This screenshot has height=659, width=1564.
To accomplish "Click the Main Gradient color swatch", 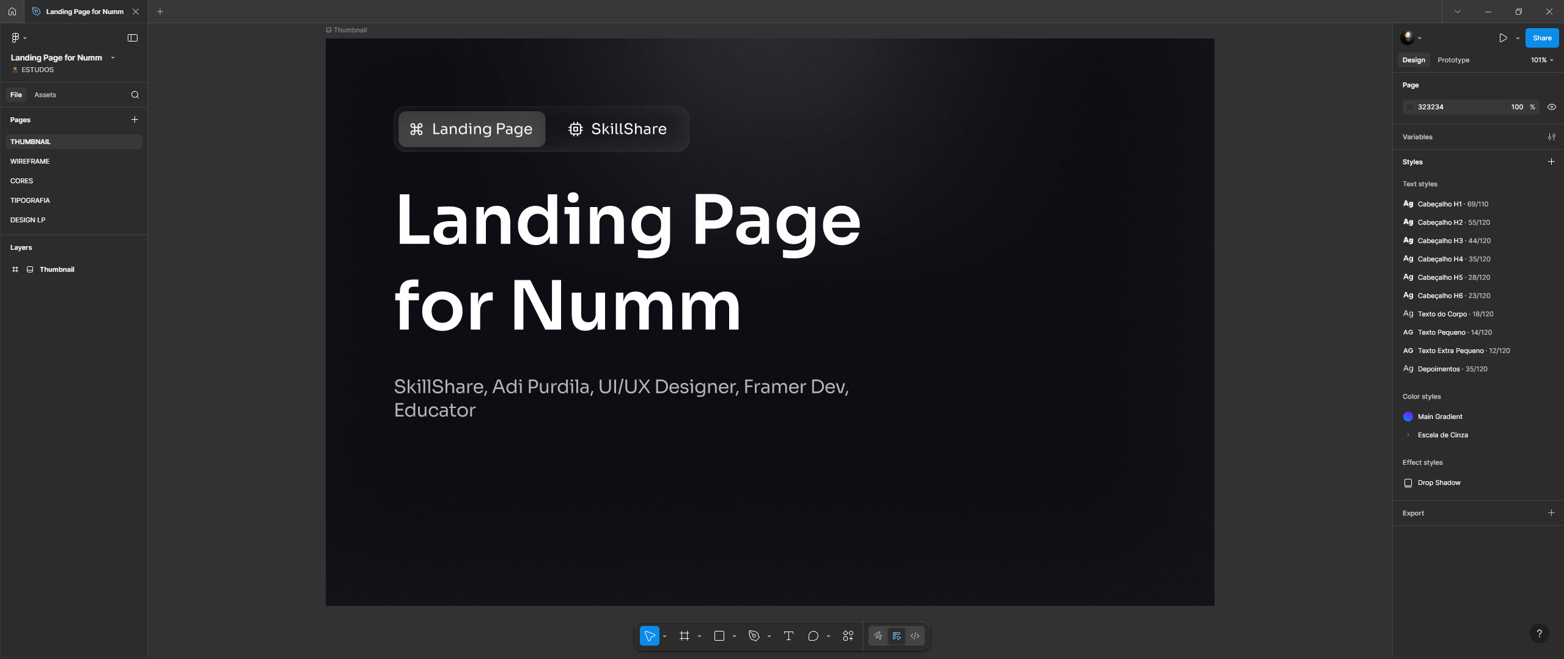I will click(x=1408, y=417).
